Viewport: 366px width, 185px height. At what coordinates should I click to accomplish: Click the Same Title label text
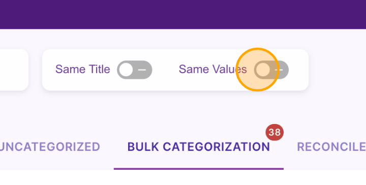pyautogui.click(x=83, y=69)
